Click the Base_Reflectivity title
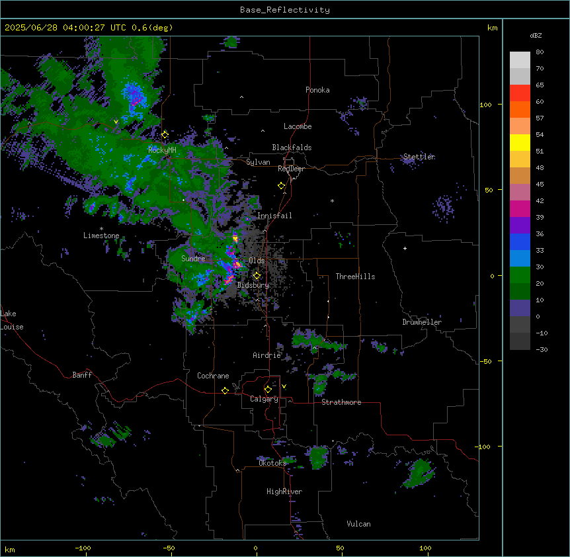Screen dimensions: 570x557 [x=285, y=10]
